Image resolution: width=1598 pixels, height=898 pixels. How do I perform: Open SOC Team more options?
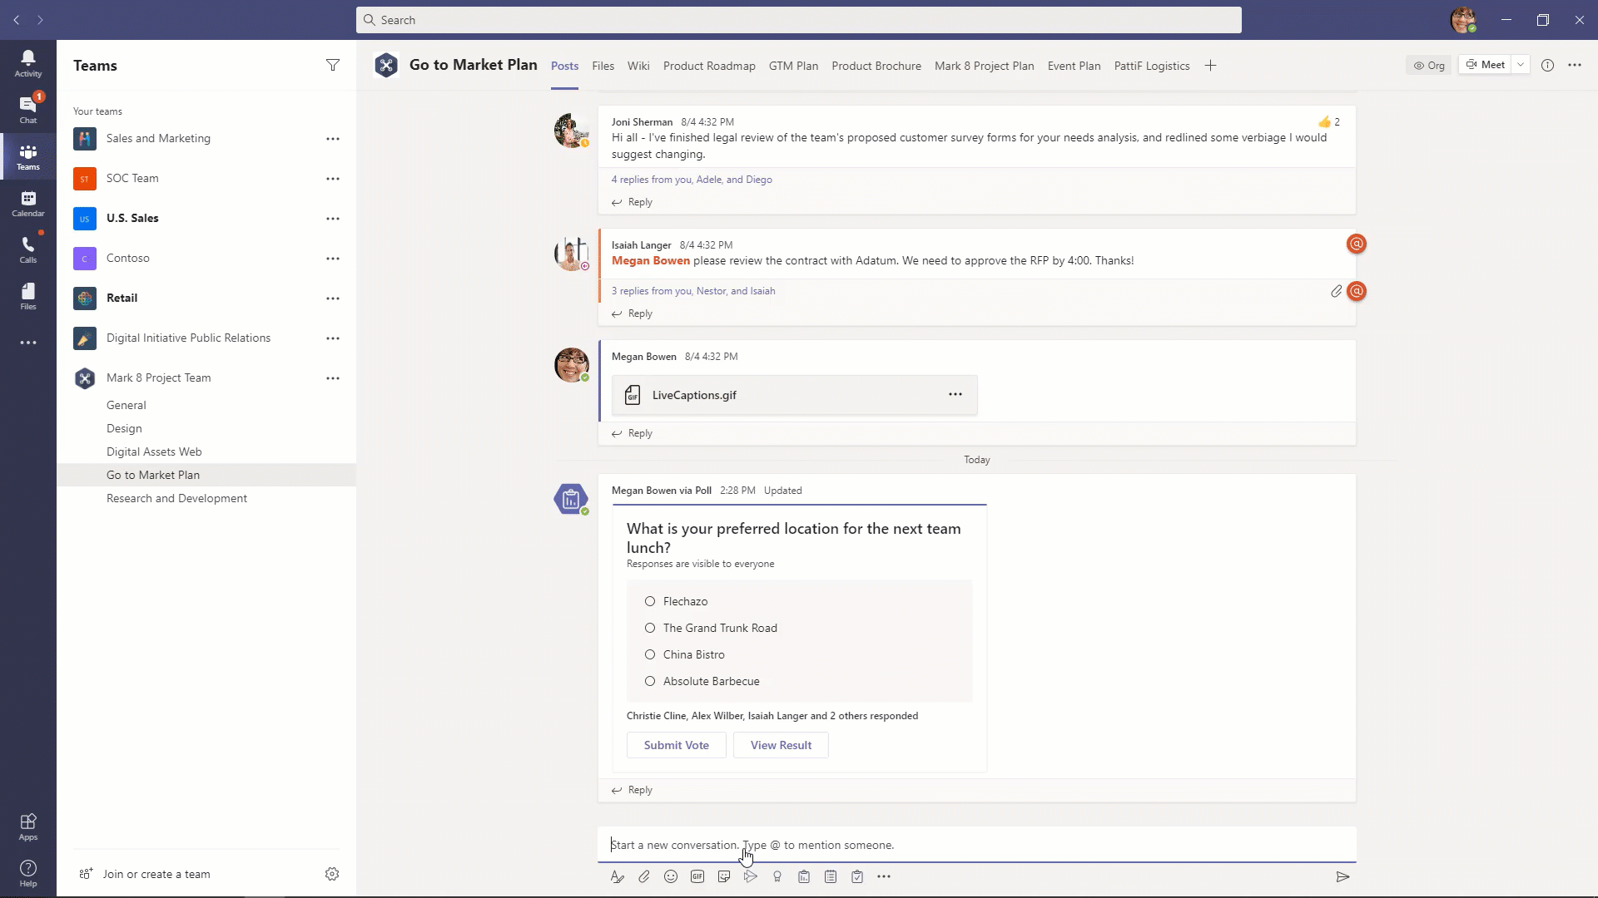coord(333,179)
